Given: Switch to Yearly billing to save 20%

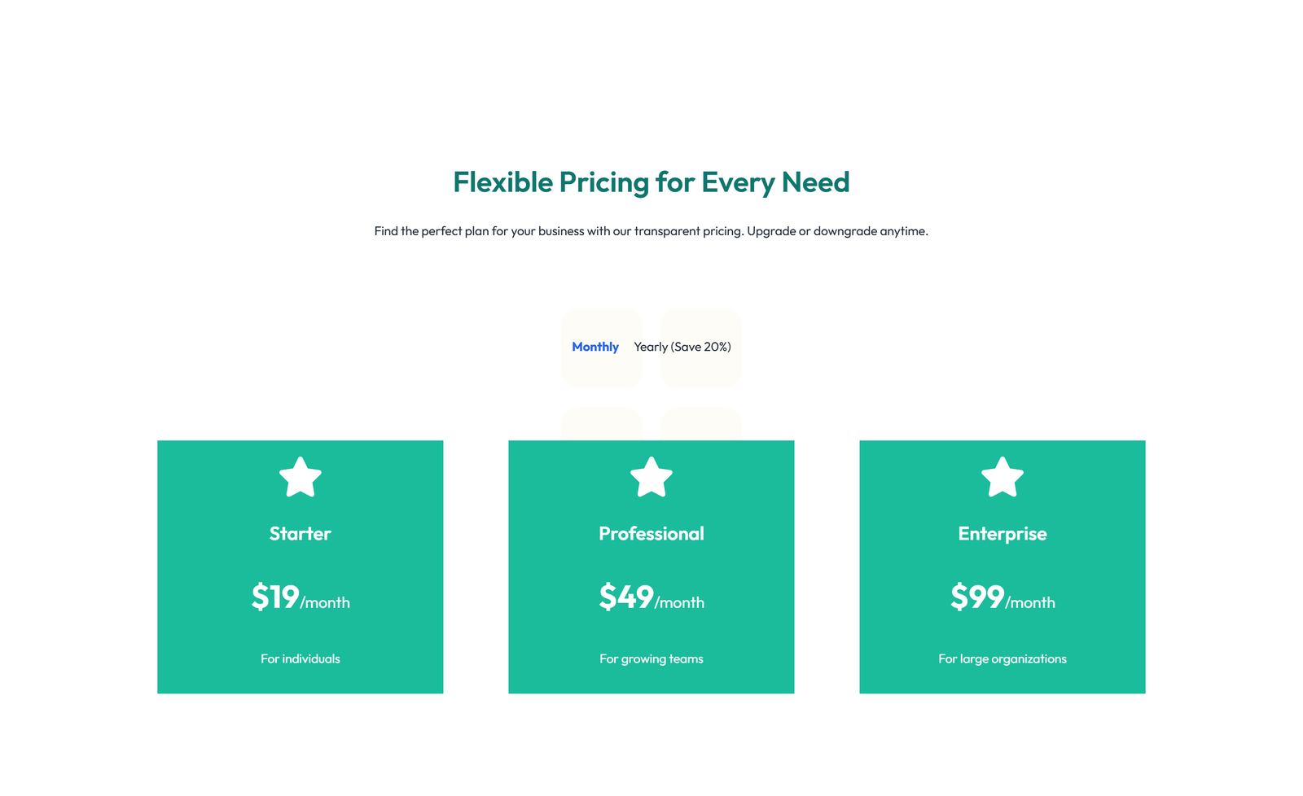Looking at the screenshot, I should point(684,347).
